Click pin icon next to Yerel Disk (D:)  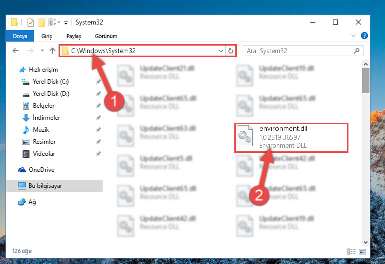pyautogui.click(x=99, y=94)
